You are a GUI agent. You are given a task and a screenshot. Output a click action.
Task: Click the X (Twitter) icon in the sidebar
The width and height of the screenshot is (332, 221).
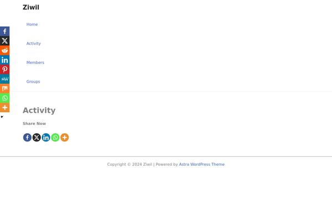pyautogui.click(x=4, y=41)
